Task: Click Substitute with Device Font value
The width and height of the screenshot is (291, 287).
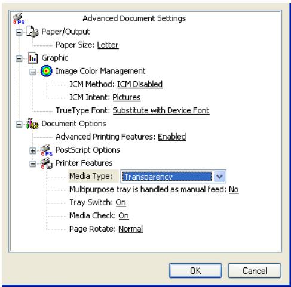Action: [161, 110]
